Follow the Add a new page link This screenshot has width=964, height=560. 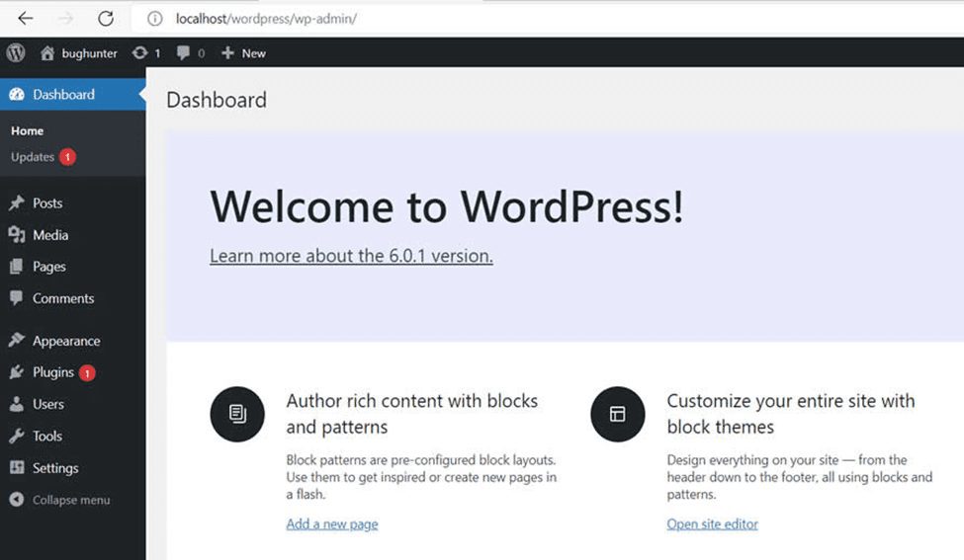332,523
